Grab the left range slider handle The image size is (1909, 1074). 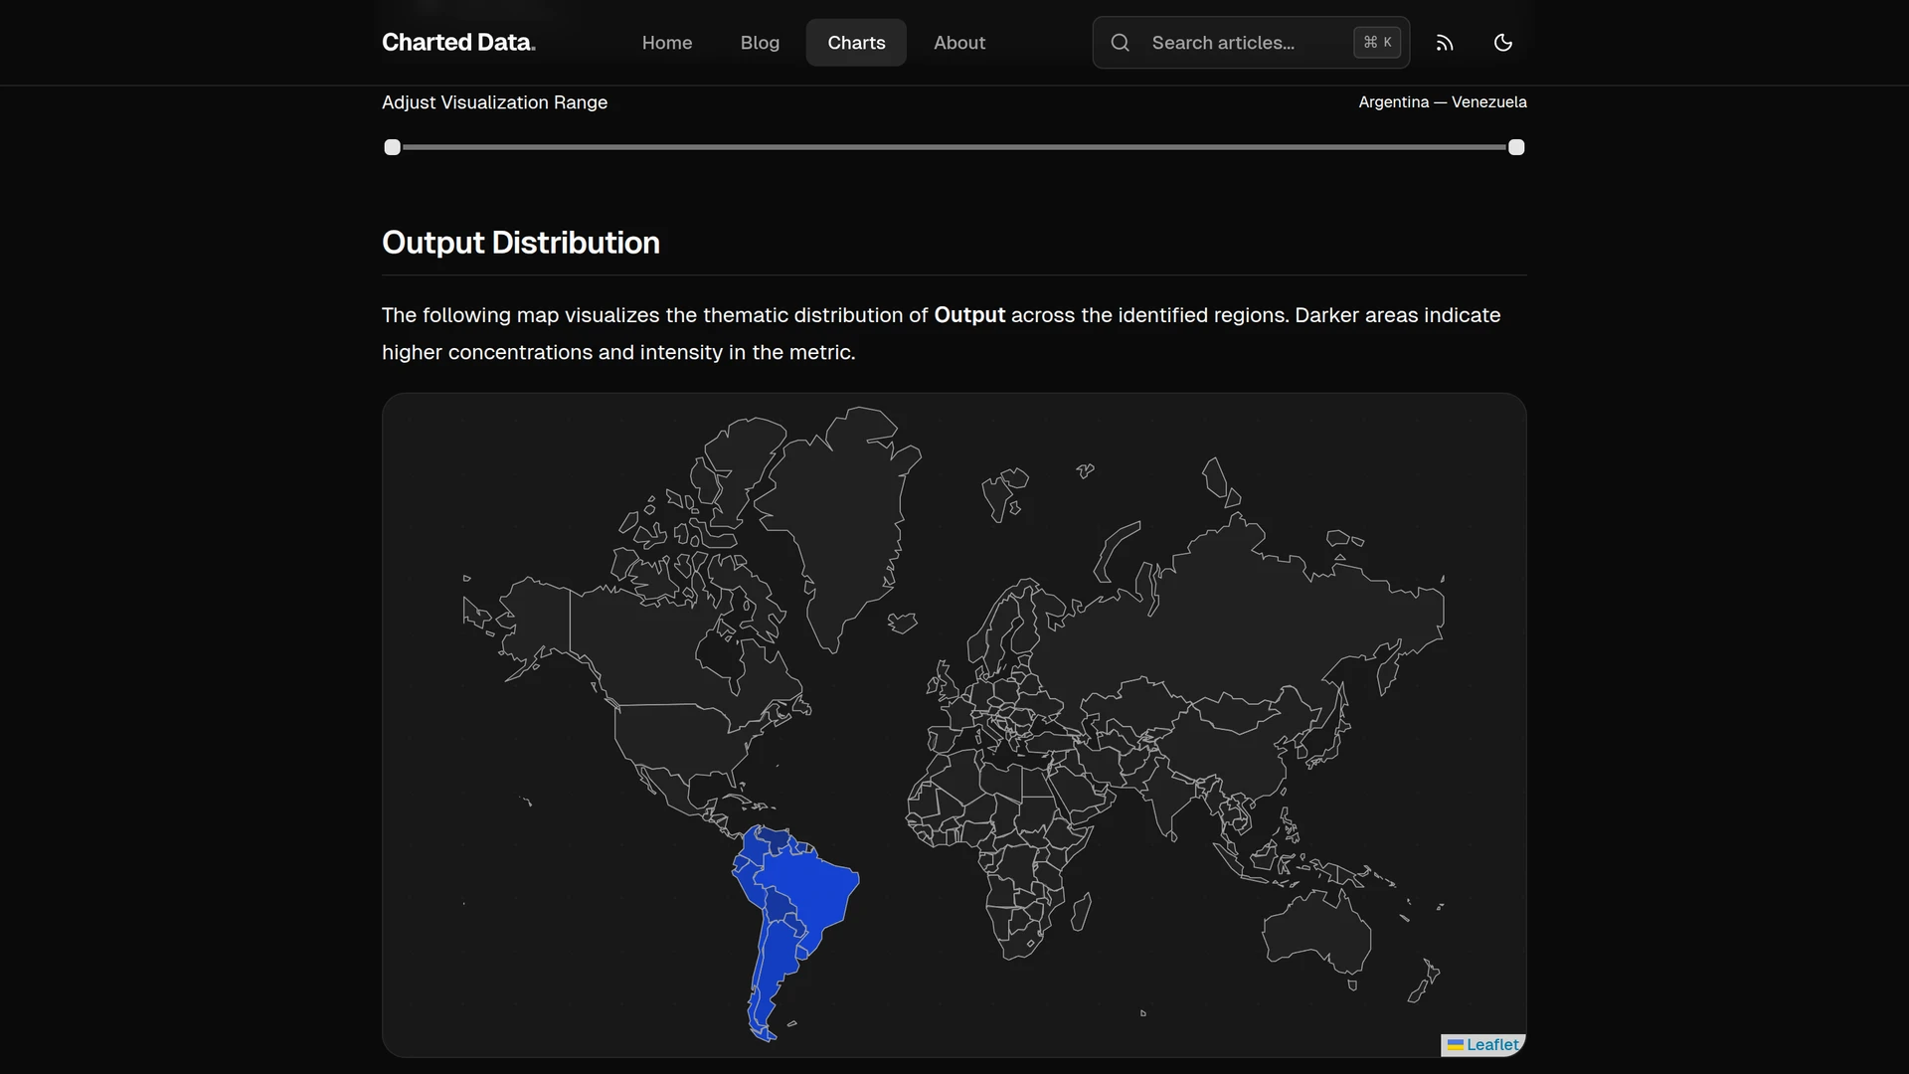[x=393, y=147]
